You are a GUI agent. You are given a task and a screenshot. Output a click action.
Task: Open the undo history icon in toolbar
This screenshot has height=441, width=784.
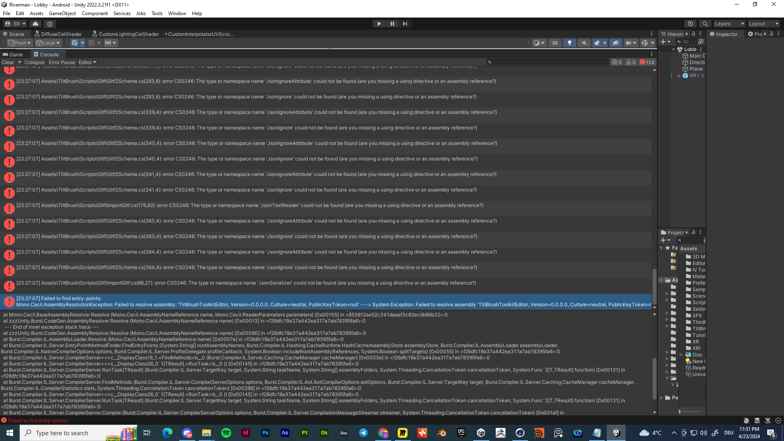pyautogui.click(x=690, y=23)
